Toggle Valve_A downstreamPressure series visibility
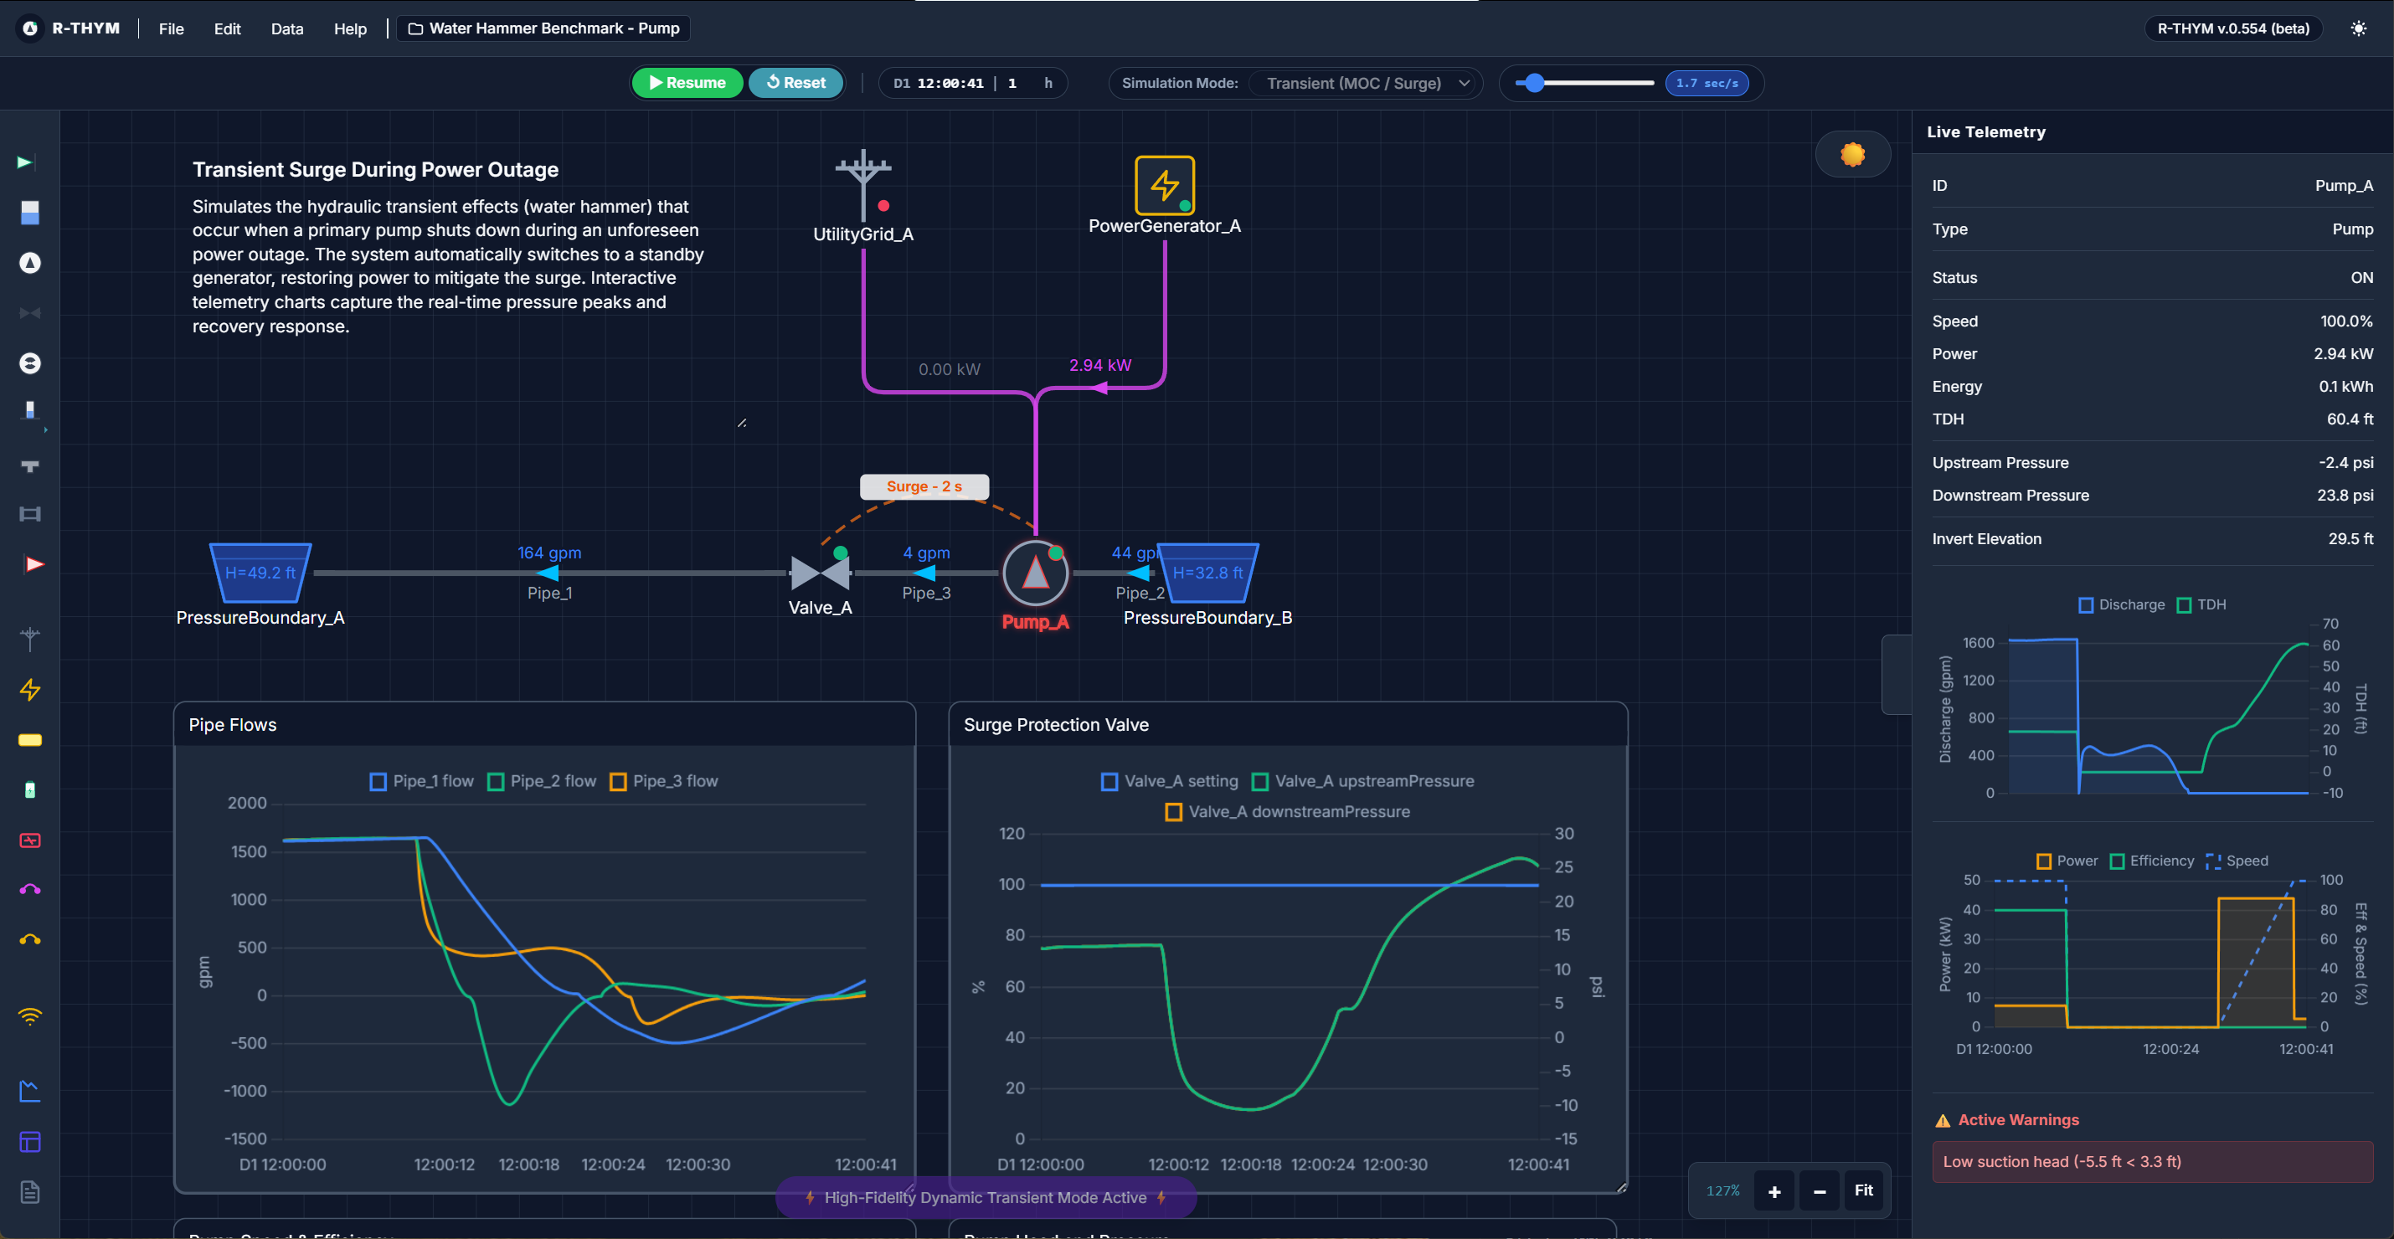Screen dimensions: 2394x1239 click(x=1287, y=812)
